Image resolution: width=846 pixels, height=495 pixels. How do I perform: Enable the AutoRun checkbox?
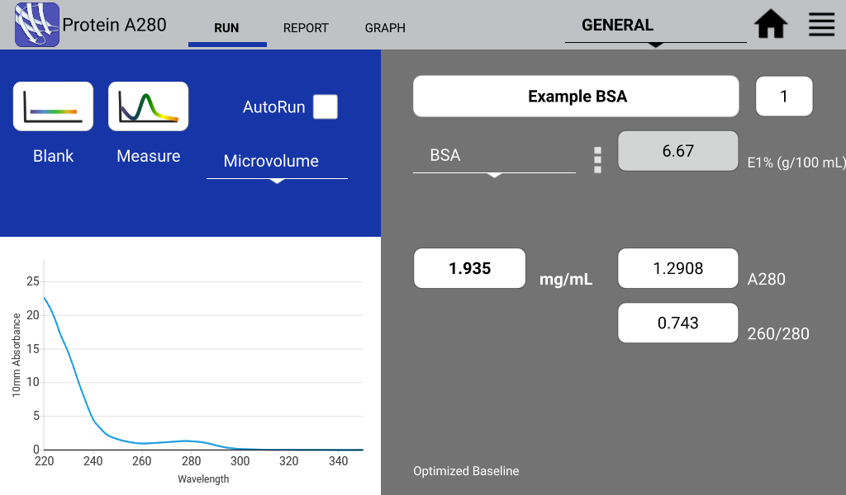click(x=326, y=107)
